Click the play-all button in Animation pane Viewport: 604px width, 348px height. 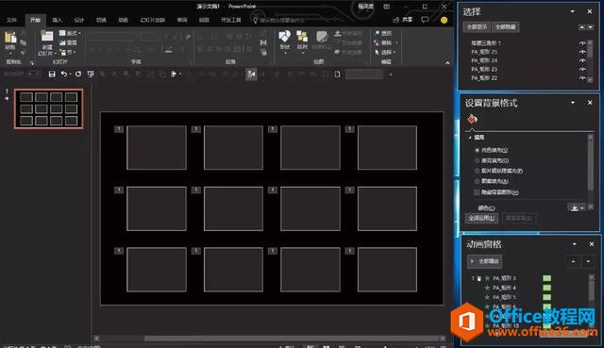coord(484,261)
